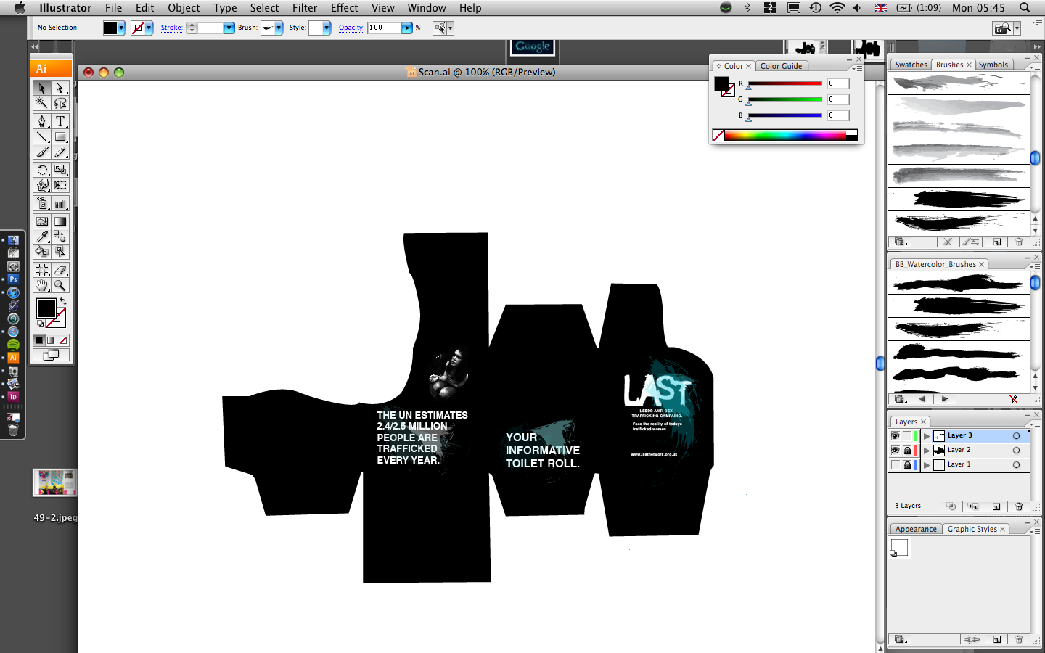1045x653 pixels.
Task: Expand Layer 1 contents with its triangle
Action: pos(927,465)
